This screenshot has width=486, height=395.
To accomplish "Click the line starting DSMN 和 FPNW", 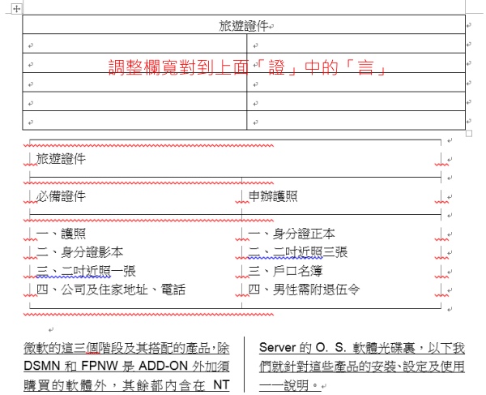I will click(126, 366).
